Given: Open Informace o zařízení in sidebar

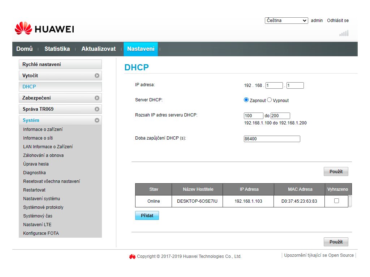Looking at the screenshot, I should [x=43, y=129].
